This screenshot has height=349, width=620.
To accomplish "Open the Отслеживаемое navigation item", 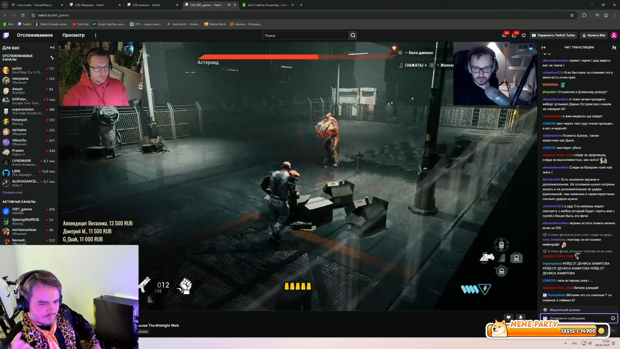I will point(35,35).
